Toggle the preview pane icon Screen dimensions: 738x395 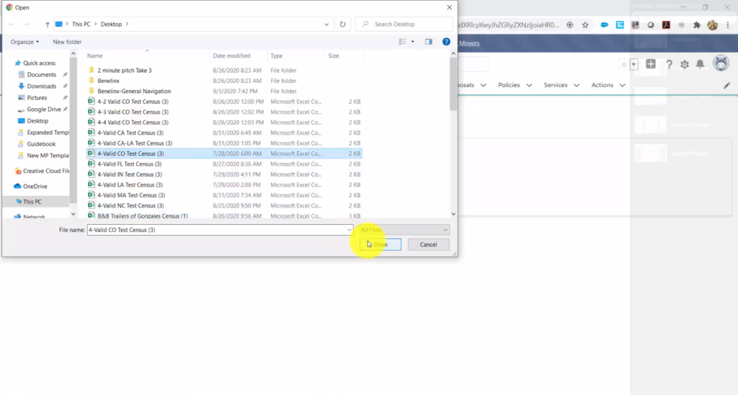pyautogui.click(x=428, y=42)
